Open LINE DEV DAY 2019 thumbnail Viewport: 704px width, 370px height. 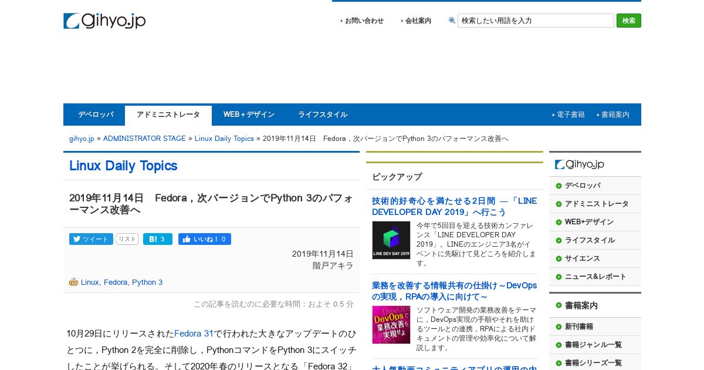[x=391, y=240]
